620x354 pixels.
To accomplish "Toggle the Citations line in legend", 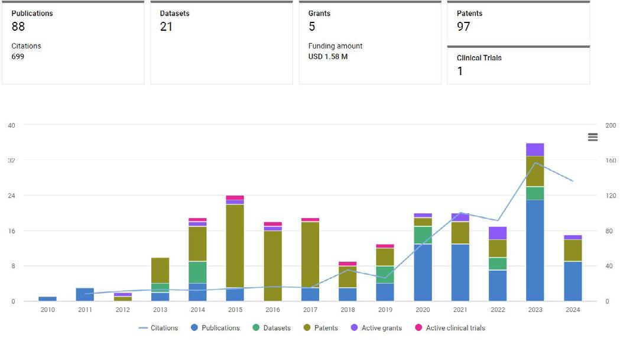I will tap(158, 328).
